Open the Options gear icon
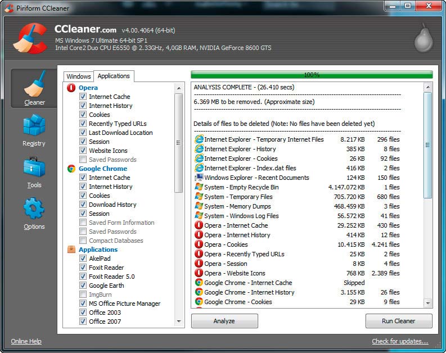Image resolution: width=446 pixels, height=353 pixels. click(34, 209)
